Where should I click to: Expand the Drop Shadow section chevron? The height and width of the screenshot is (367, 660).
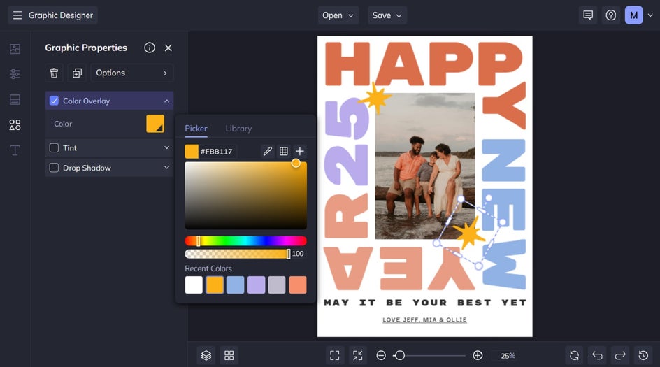(x=166, y=168)
